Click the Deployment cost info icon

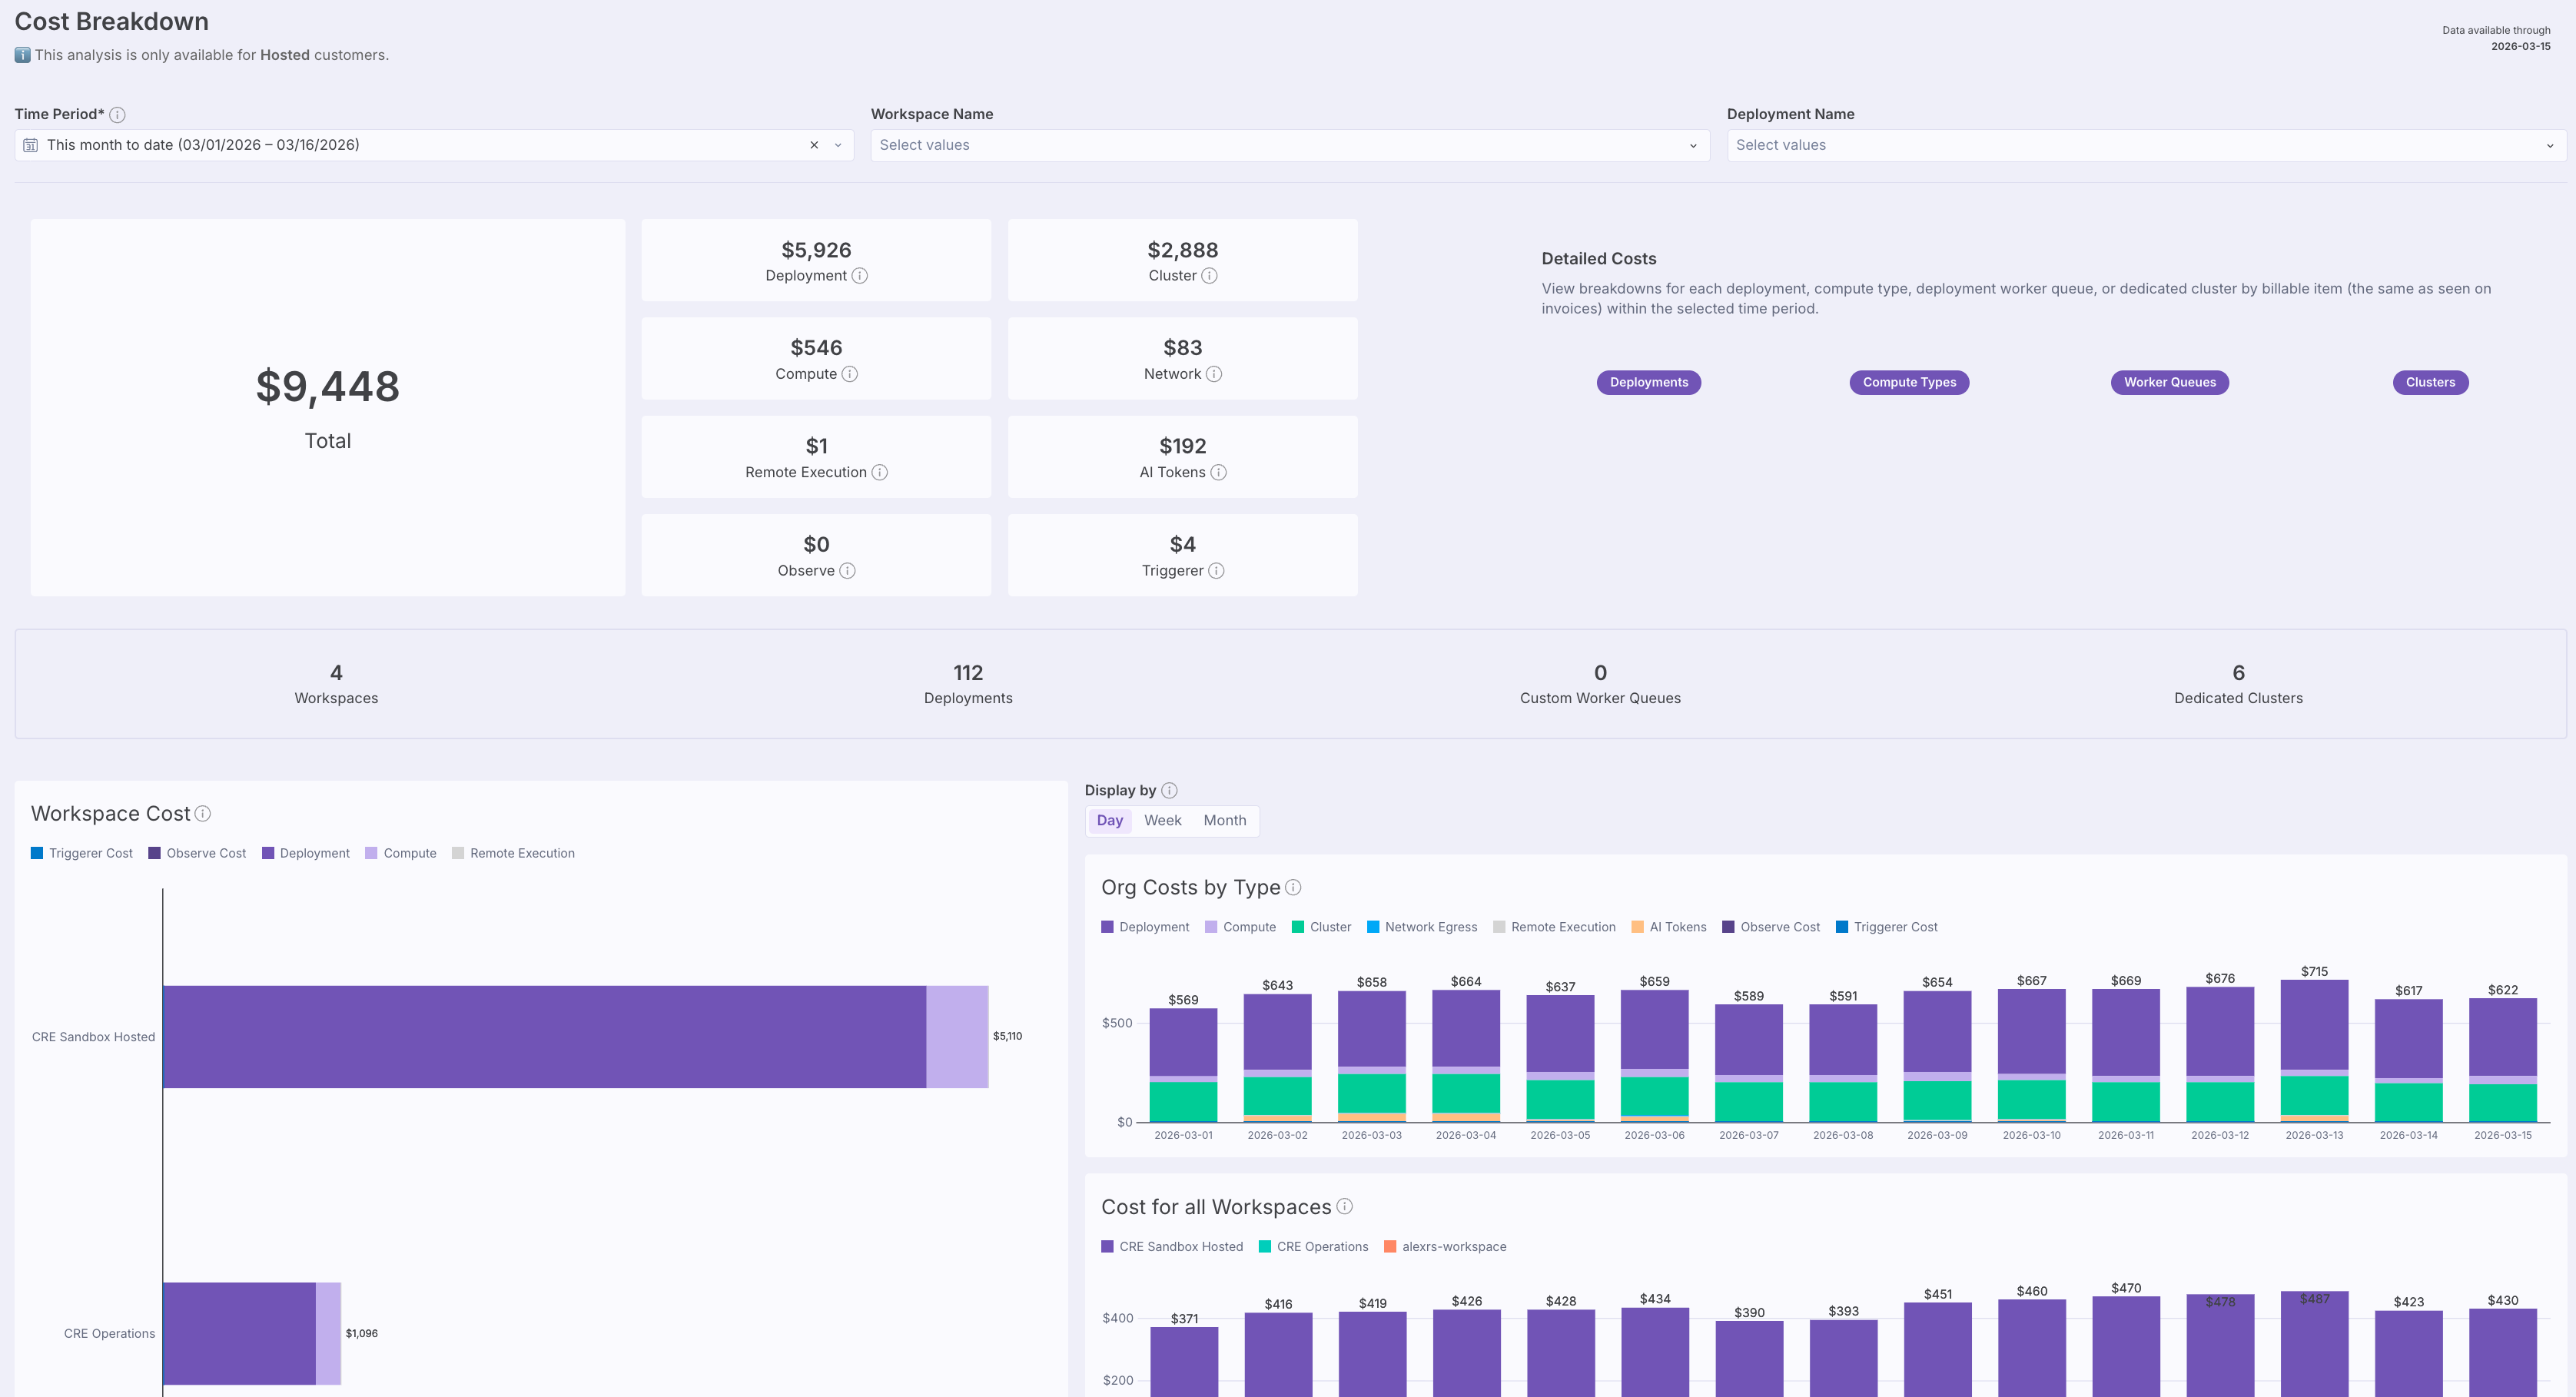(859, 276)
